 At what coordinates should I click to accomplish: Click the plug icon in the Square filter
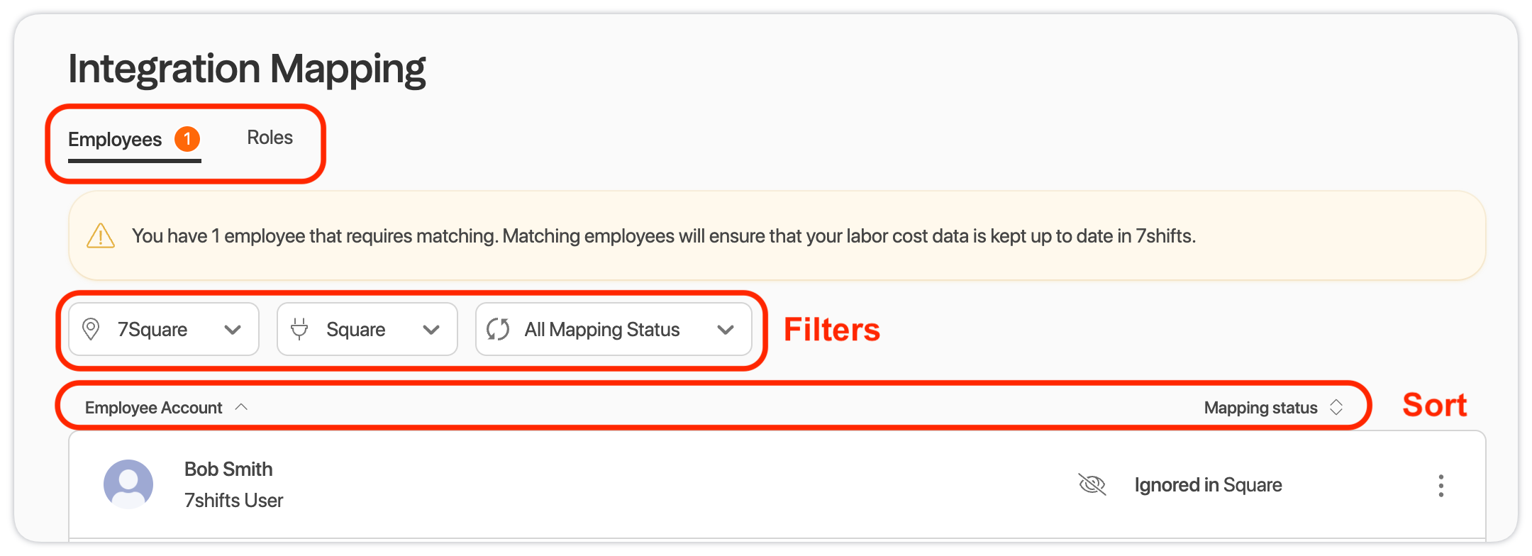tap(299, 329)
